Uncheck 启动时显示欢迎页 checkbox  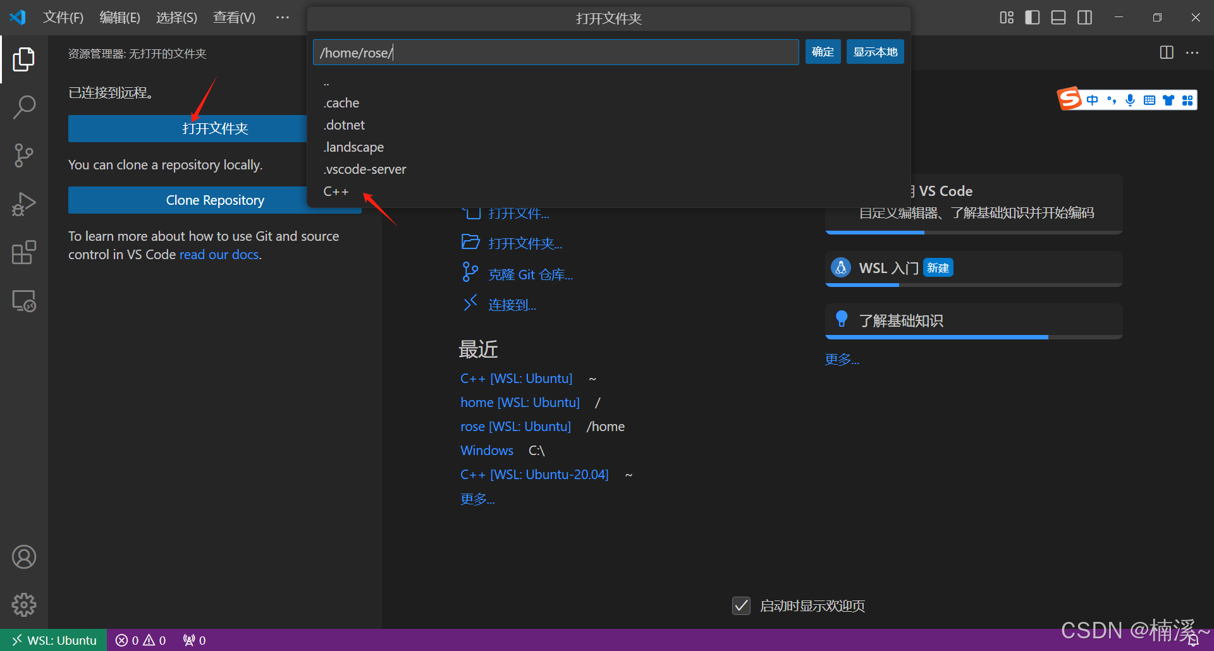[741, 605]
